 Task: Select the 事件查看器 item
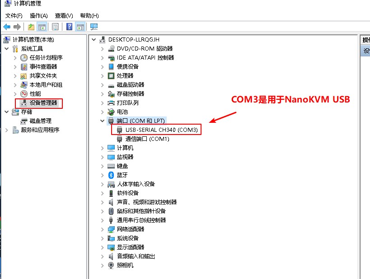click(43, 67)
